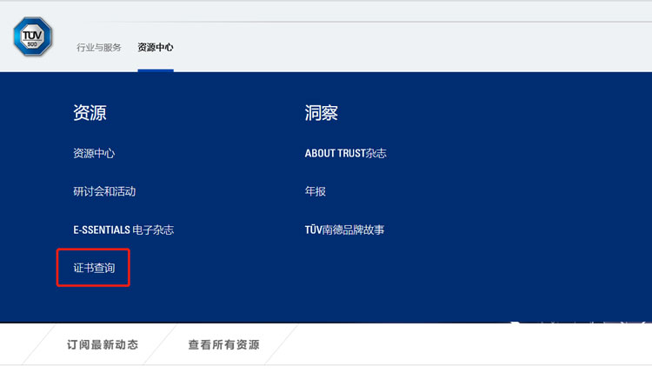Click the 查看所有资源 tab
Screen dimensions: 652x386
tap(223, 345)
